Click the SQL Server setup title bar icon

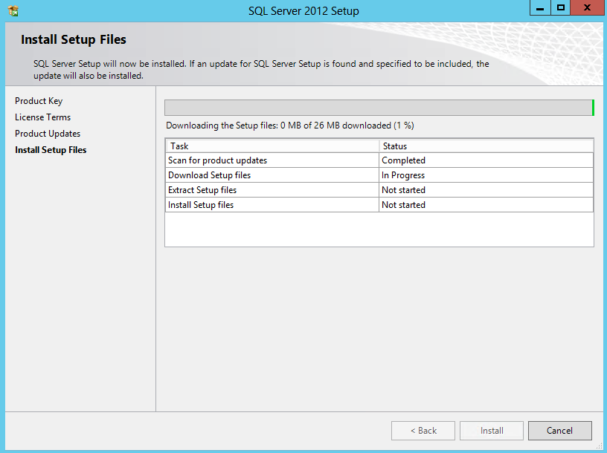(13, 11)
